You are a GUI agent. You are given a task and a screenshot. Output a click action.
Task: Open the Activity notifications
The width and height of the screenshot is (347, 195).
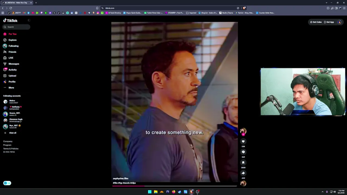point(10,70)
